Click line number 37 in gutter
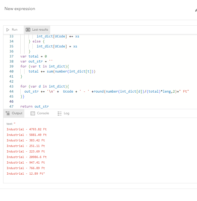The image size is (197, 201). 11,56
